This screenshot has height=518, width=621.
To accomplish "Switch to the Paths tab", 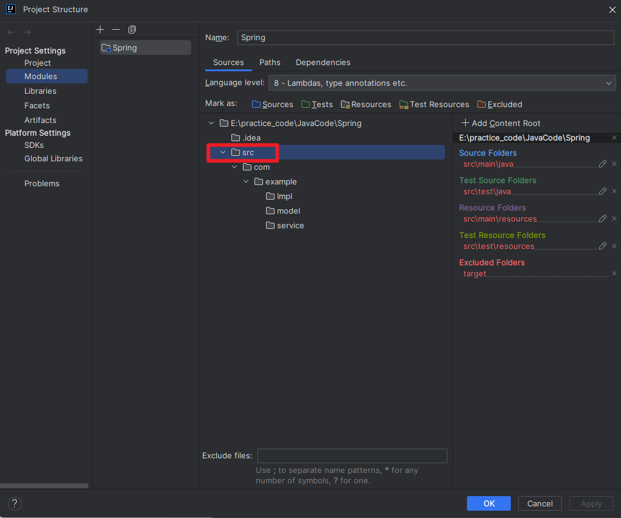I will (x=270, y=62).
